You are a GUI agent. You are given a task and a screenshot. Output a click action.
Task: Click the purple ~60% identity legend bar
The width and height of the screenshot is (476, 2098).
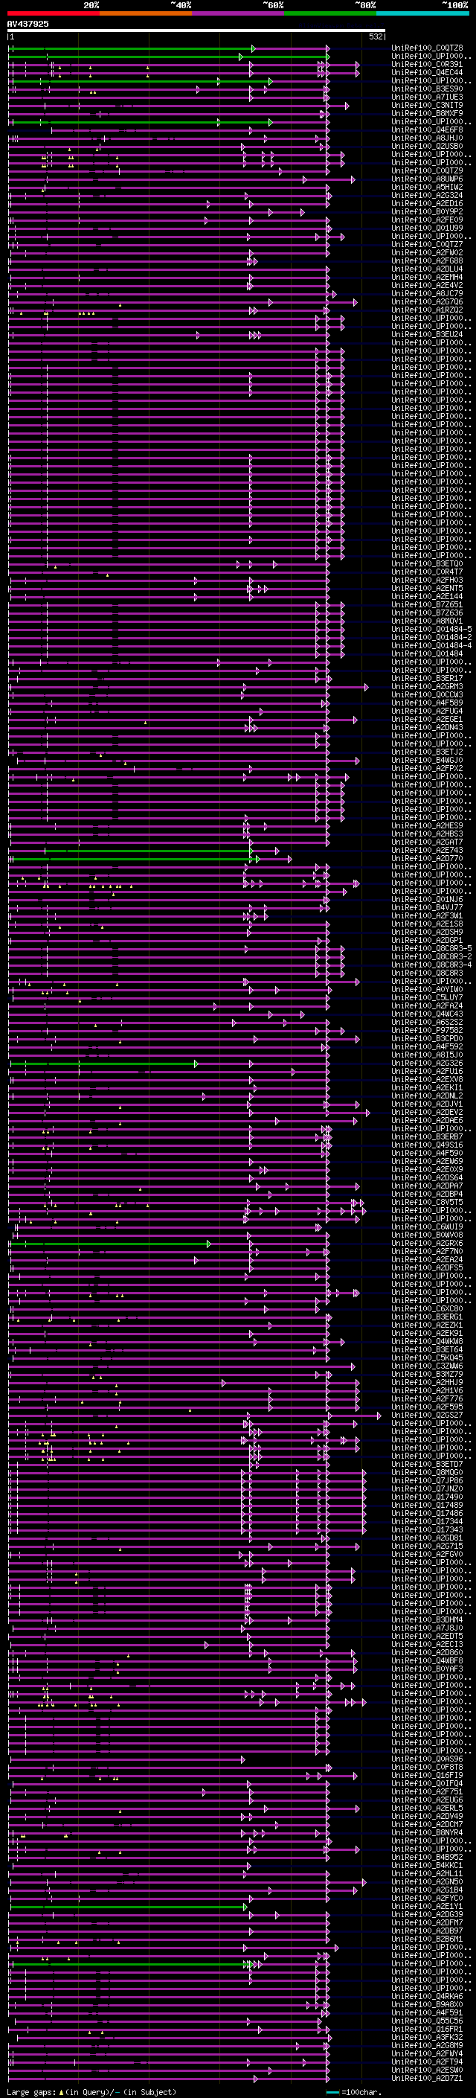click(x=239, y=13)
